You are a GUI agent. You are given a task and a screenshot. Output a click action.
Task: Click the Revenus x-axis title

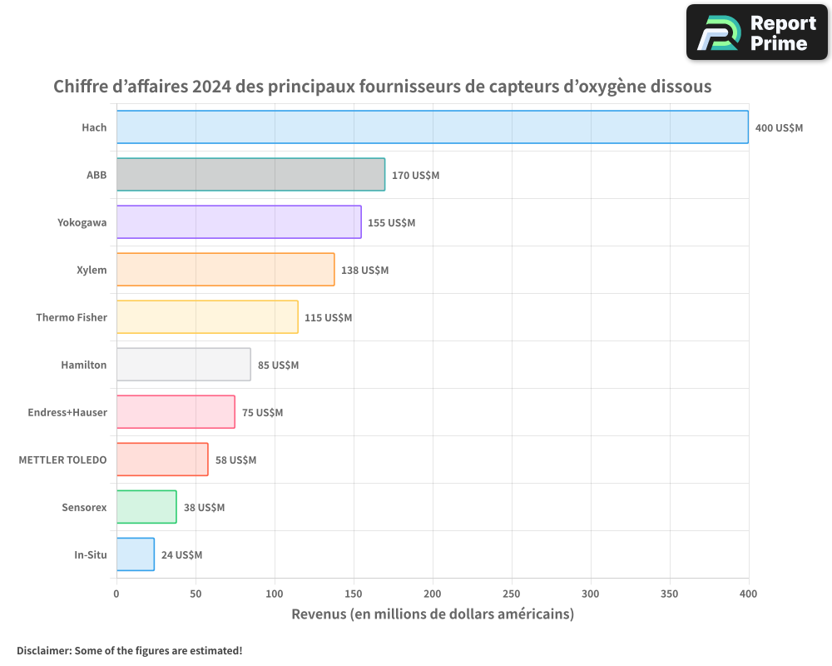433,614
